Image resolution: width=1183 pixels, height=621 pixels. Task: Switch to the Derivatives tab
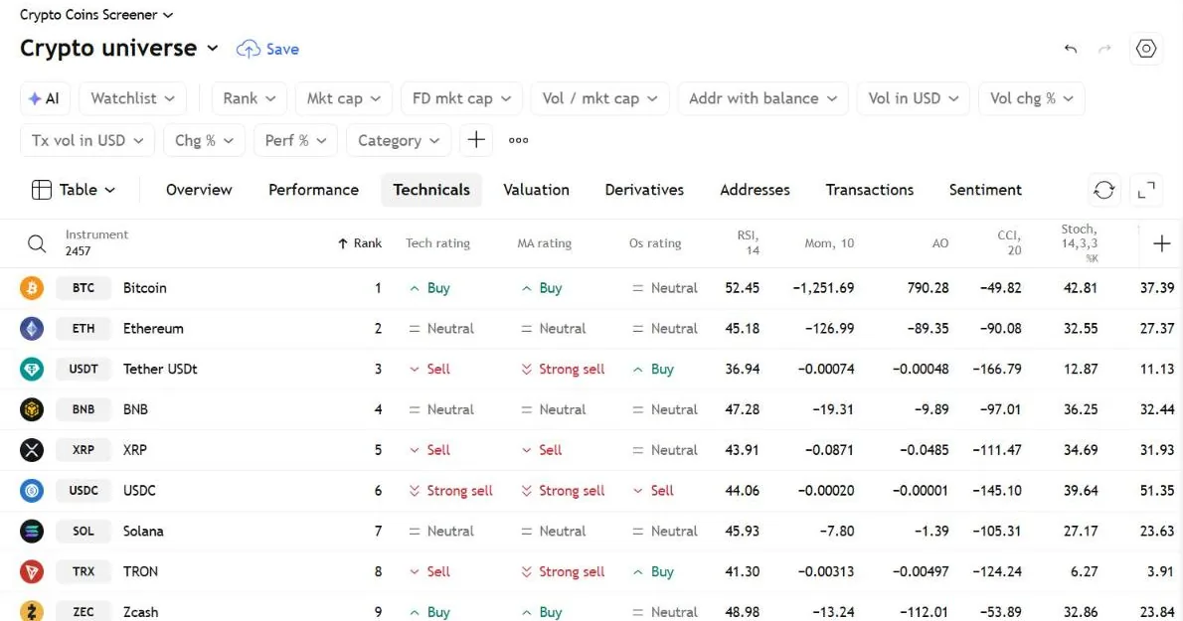point(644,190)
